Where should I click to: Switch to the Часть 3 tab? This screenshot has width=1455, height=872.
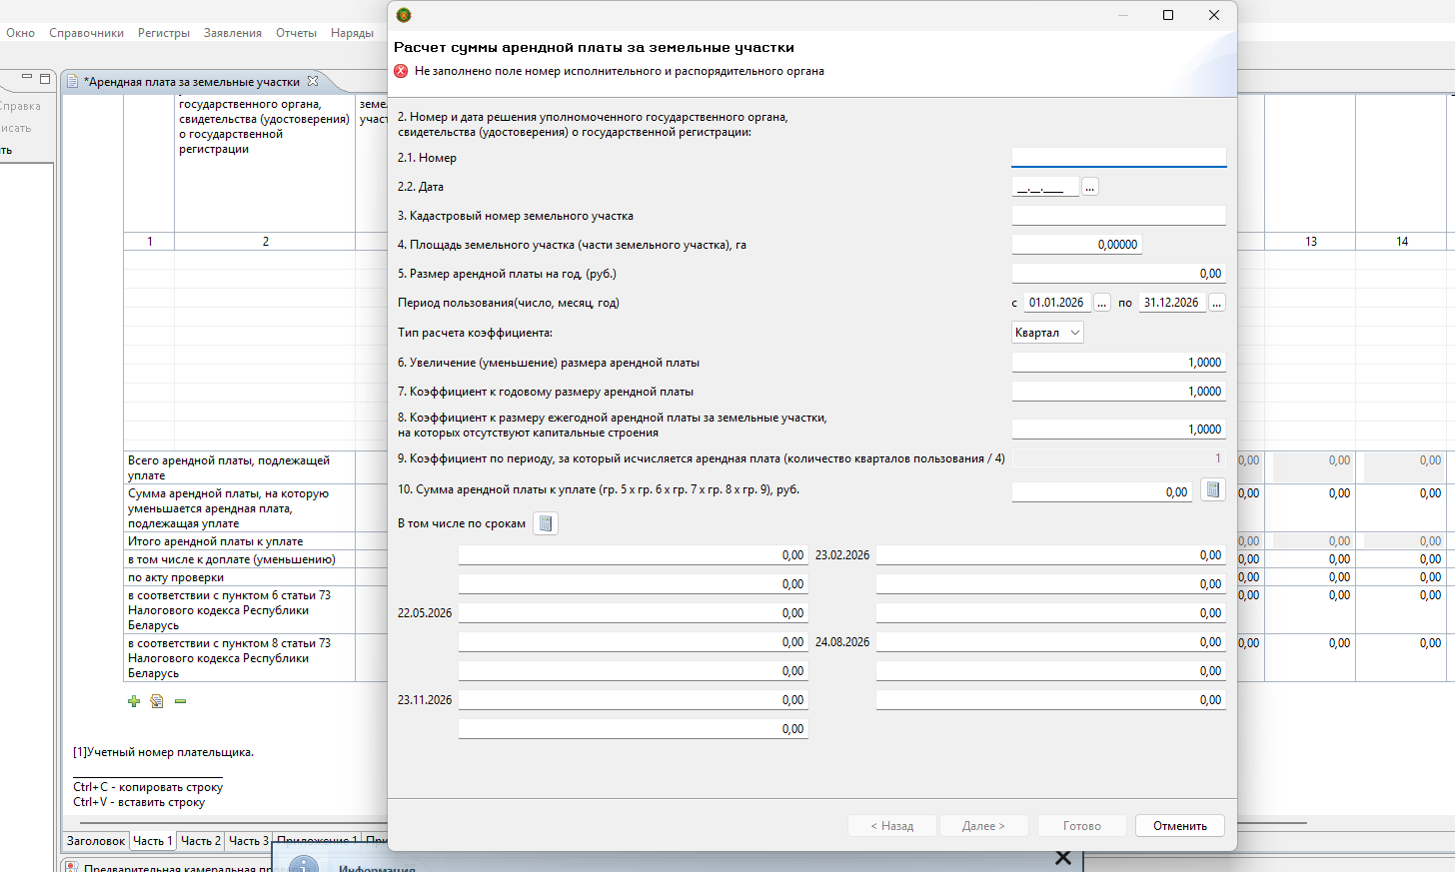249,841
